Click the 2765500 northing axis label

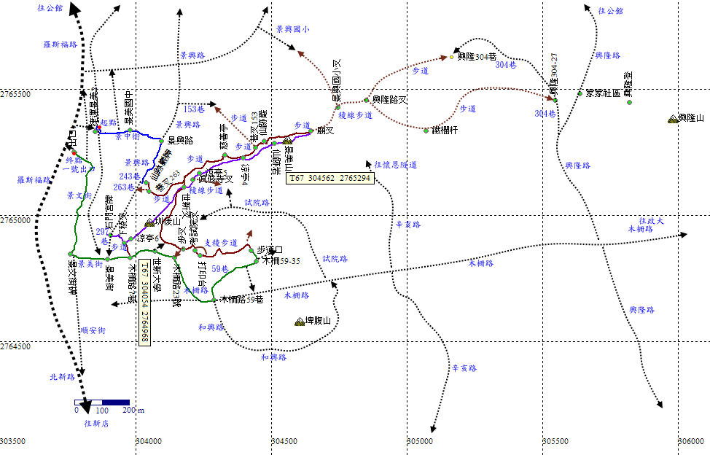click(x=15, y=95)
